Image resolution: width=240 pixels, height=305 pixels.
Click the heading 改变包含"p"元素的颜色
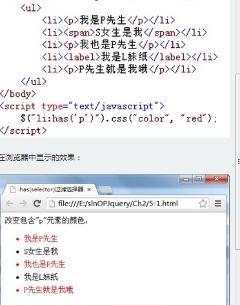(x=46, y=220)
